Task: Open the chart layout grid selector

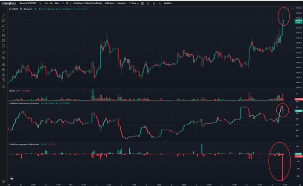Action: [x=142, y=4]
